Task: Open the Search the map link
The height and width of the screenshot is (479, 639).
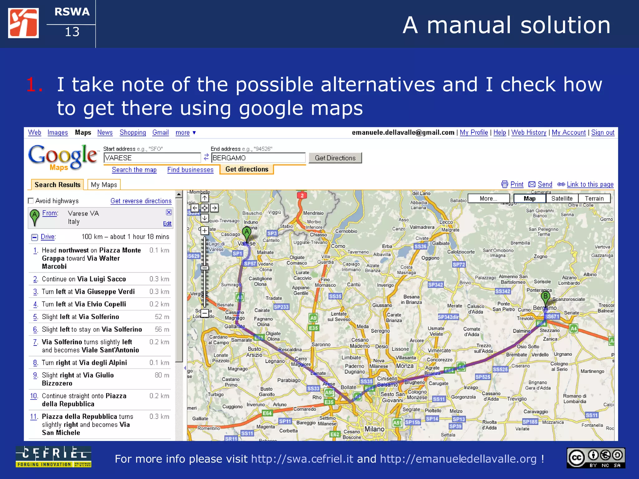Action: pos(134,170)
